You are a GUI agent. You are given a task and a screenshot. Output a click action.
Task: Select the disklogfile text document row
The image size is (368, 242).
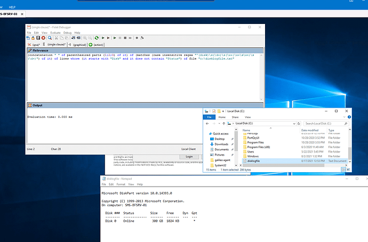click(295, 161)
